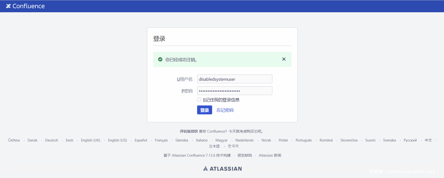The width and height of the screenshot is (444, 178).
Task: Open the Atlassian 新闻 news link
Action: click(270, 156)
